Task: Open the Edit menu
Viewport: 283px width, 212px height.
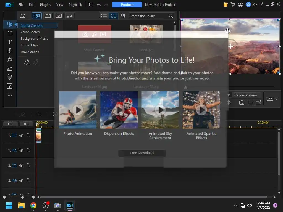Action: click(32, 4)
